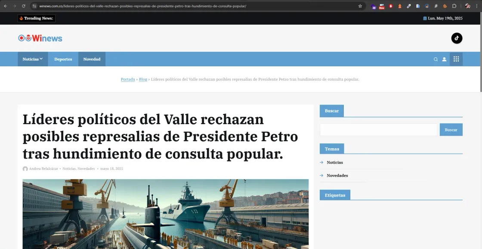This screenshot has height=249, width=482.
Task: Click the article headline text
Action: click(160, 137)
